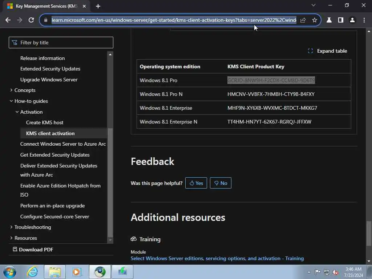Screen dimensions: 372x279
Task: Open Upgrade Windows Server article
Action: [49, 80]
